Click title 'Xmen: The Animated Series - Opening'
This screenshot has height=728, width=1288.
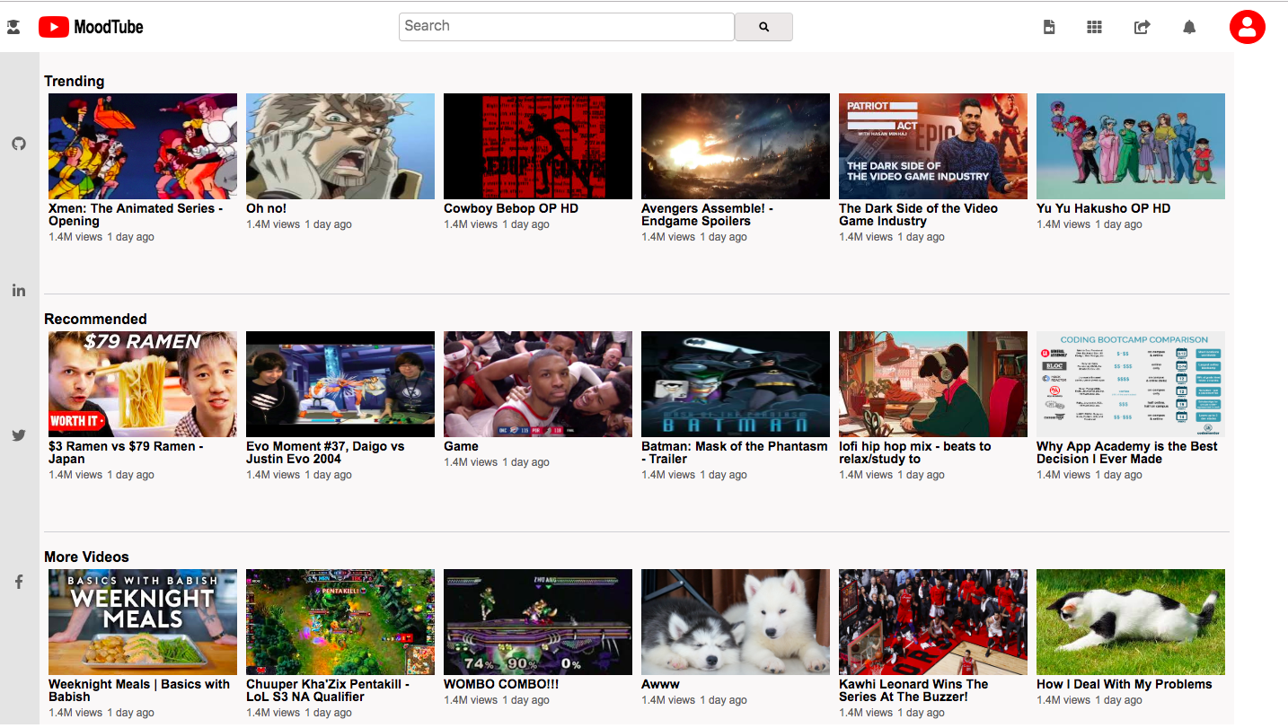click(137, 215)
